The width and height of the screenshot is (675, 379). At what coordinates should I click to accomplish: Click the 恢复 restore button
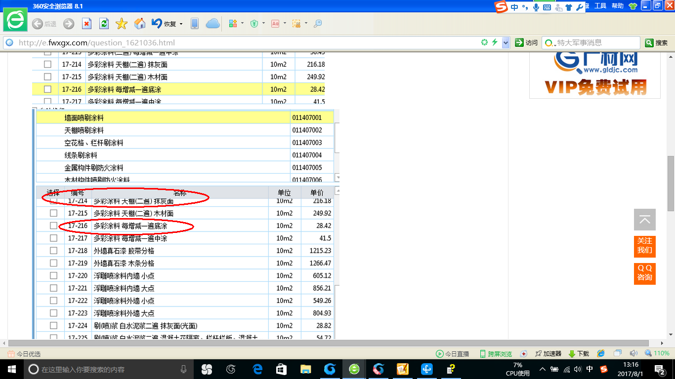[164, 24]
